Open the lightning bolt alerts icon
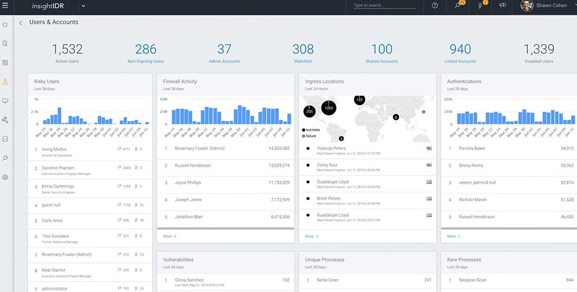This screenshot has width=577, height=292. click(x=481, y=6)
